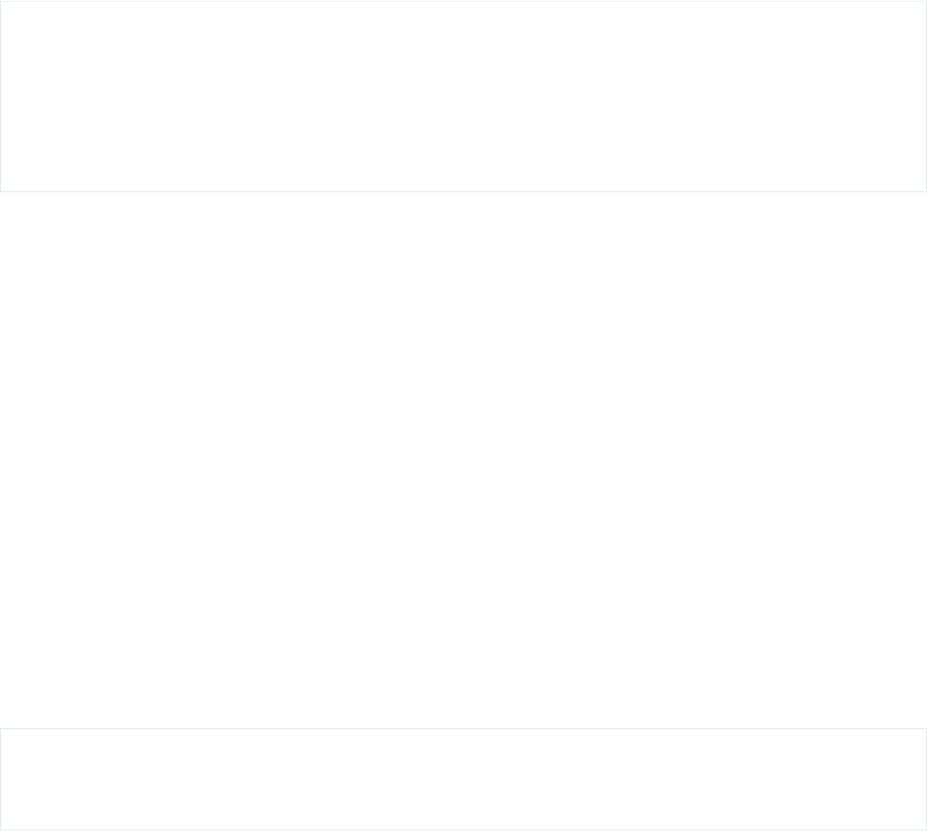Click inside the smaller empty bottom box
The width and height of the screenshot is (927, 831).
pos(463,779)
